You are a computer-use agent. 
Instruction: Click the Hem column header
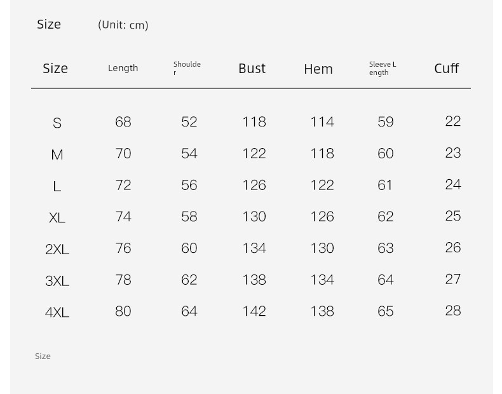[x=318, y=69]
